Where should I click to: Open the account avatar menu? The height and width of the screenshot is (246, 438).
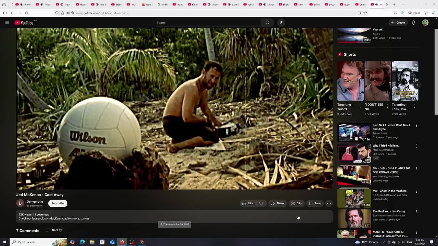click(x=425, y=23)
